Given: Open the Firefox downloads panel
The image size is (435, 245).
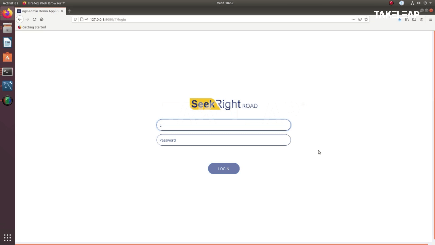Looking at the screenshot, I should 400,19.
